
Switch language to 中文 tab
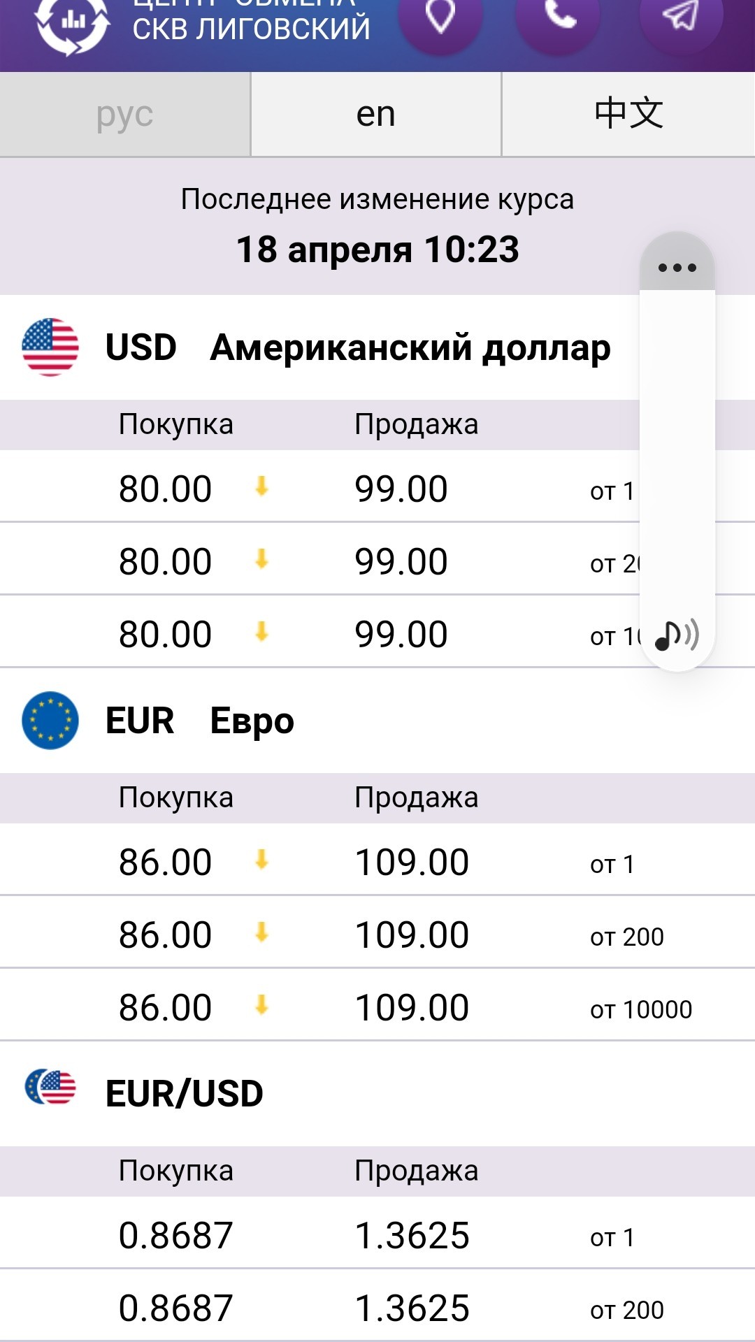tap(628, 115)
